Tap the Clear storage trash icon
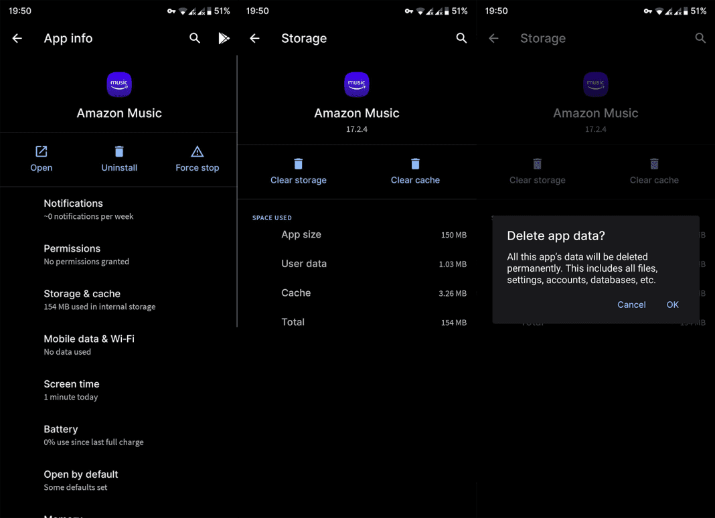This screenshot has height=518, width=715. pyautogui.click(x=298, y=162)
